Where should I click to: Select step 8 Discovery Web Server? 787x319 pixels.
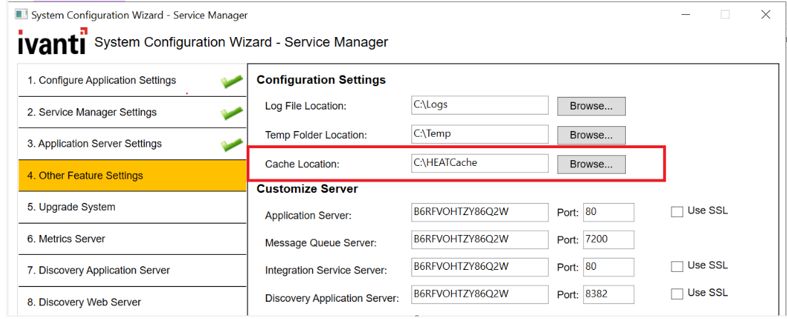(x=132, y=302)
